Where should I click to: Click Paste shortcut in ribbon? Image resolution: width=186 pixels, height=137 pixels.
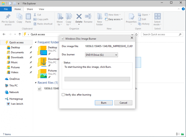pos(43,24)
